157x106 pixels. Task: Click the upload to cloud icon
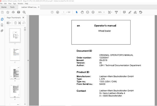13,12
